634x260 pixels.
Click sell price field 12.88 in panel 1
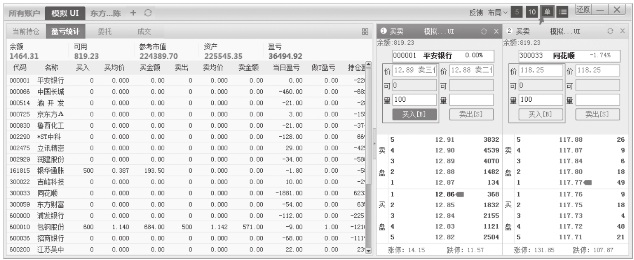pos(472,70)
